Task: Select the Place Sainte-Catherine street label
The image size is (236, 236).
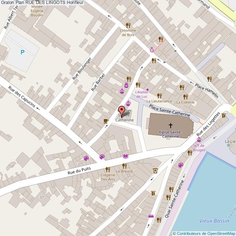Action: pyautogui.click(x=170, y=110)
